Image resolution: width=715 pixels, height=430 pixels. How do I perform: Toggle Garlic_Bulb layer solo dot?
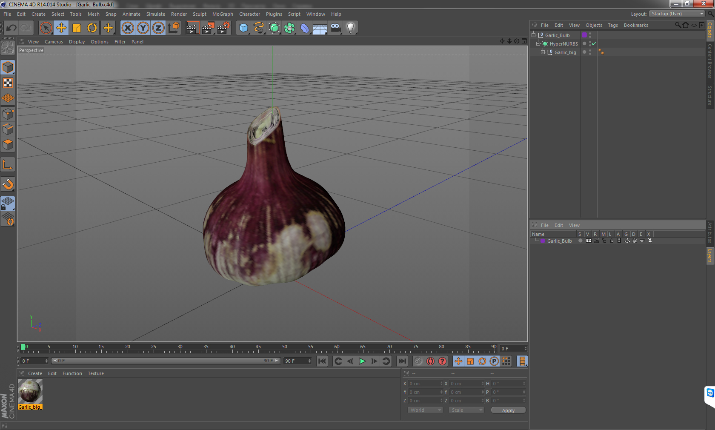[x=580, y=241]
